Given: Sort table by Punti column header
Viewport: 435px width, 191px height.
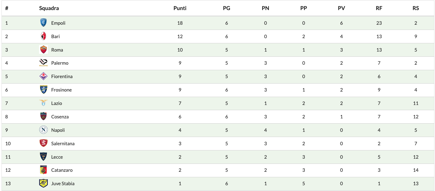Looking at the screenshot, I should (x=180, y=8).
